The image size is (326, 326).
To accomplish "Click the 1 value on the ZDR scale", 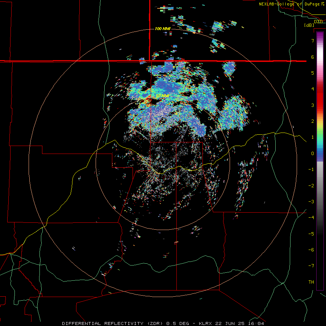I will (313, 137).
